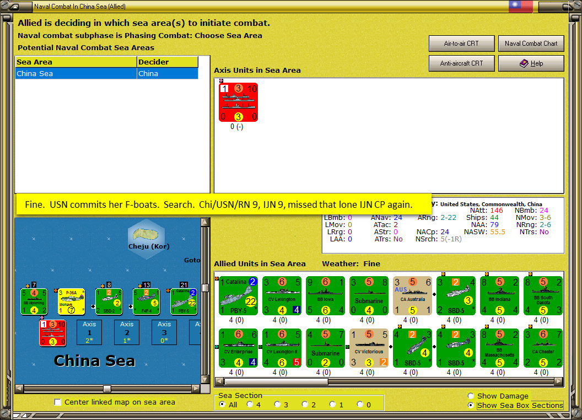Select the Catalina PBY-5 counter in Allied Units list
The image size is (582, 420).
[238, 295]
